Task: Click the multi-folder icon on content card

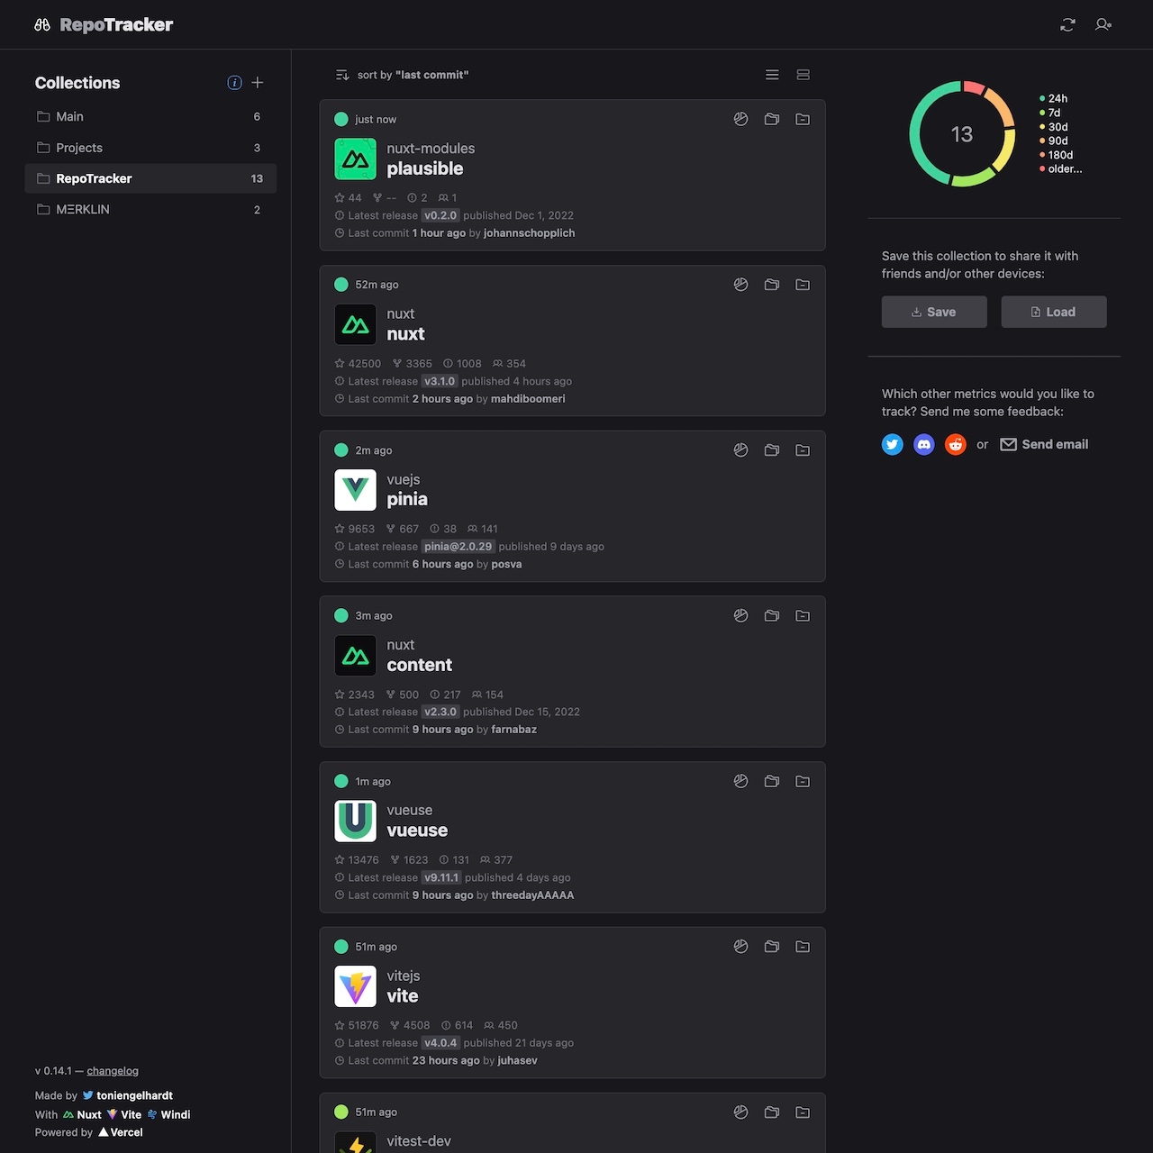Action: [772, 616]
